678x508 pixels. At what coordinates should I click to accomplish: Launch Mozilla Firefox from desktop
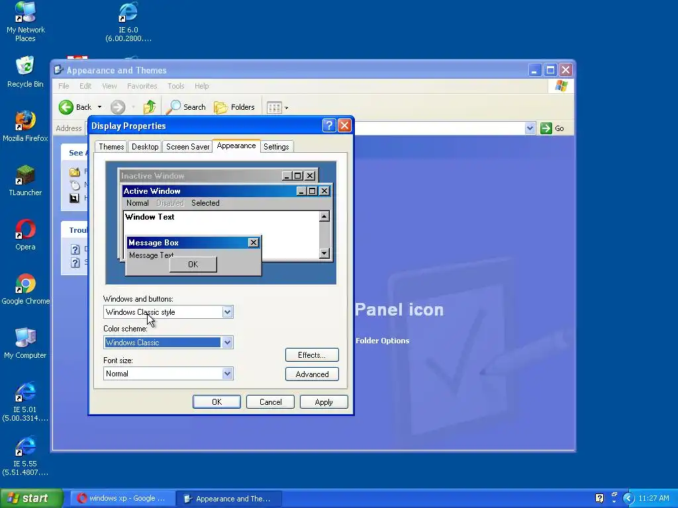(25, 126)
